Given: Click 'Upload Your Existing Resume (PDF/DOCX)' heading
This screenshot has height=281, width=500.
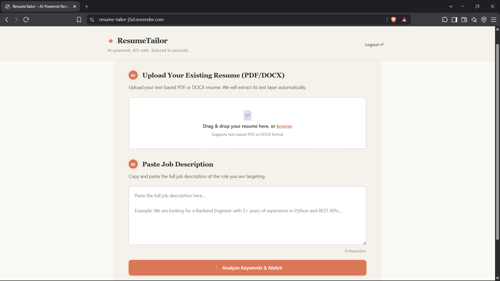Looking at the screenshot, I should [213, 75].
